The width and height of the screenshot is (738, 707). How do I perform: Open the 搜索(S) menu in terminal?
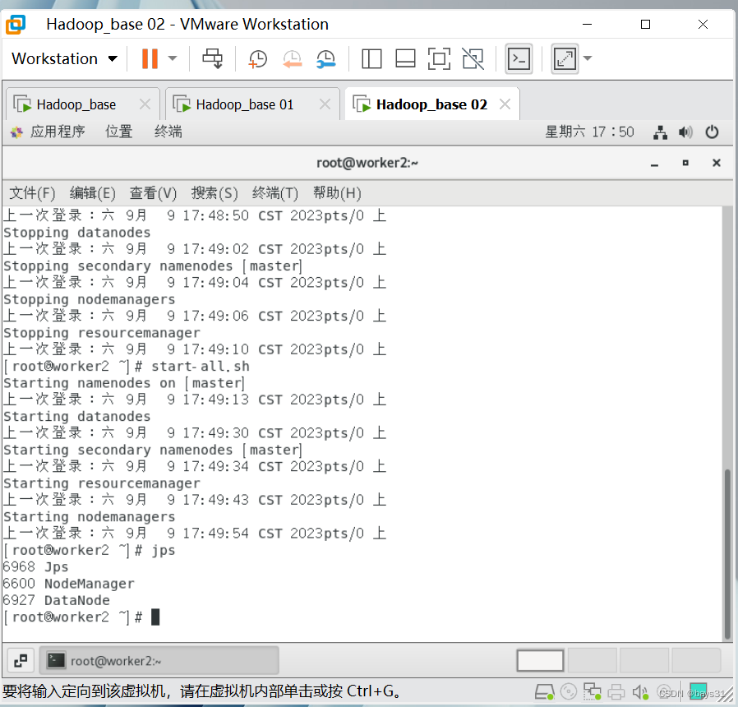(x=214, y=193)
